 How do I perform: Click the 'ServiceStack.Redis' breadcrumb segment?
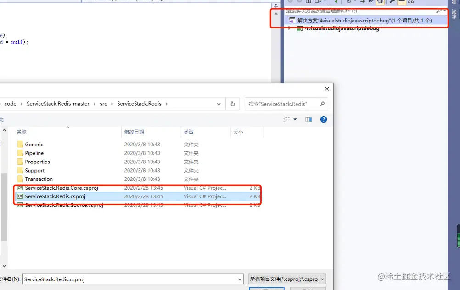(x=139, y=104)
